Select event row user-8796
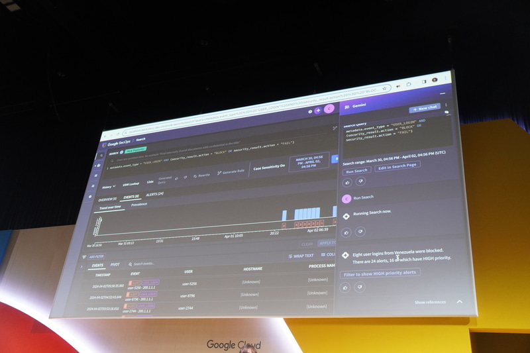The image size is (530, 353). click(205, 295)
